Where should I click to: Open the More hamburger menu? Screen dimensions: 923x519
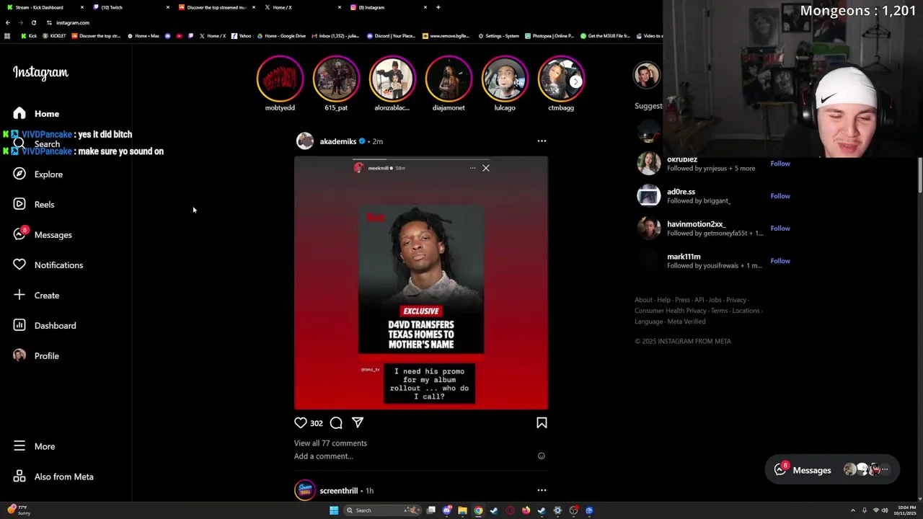tap(34, 446)
